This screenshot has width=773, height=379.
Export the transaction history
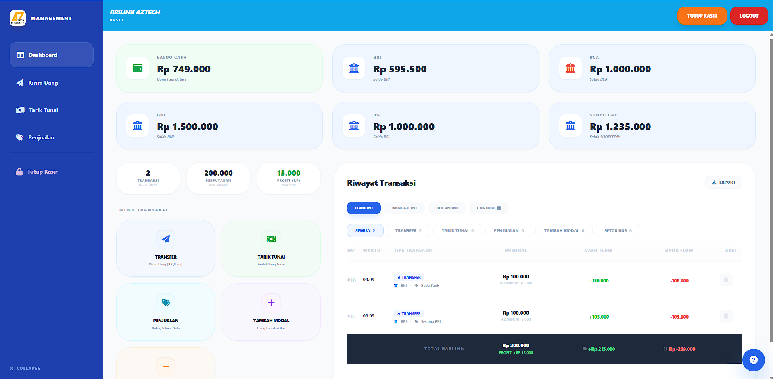(724, 182)
